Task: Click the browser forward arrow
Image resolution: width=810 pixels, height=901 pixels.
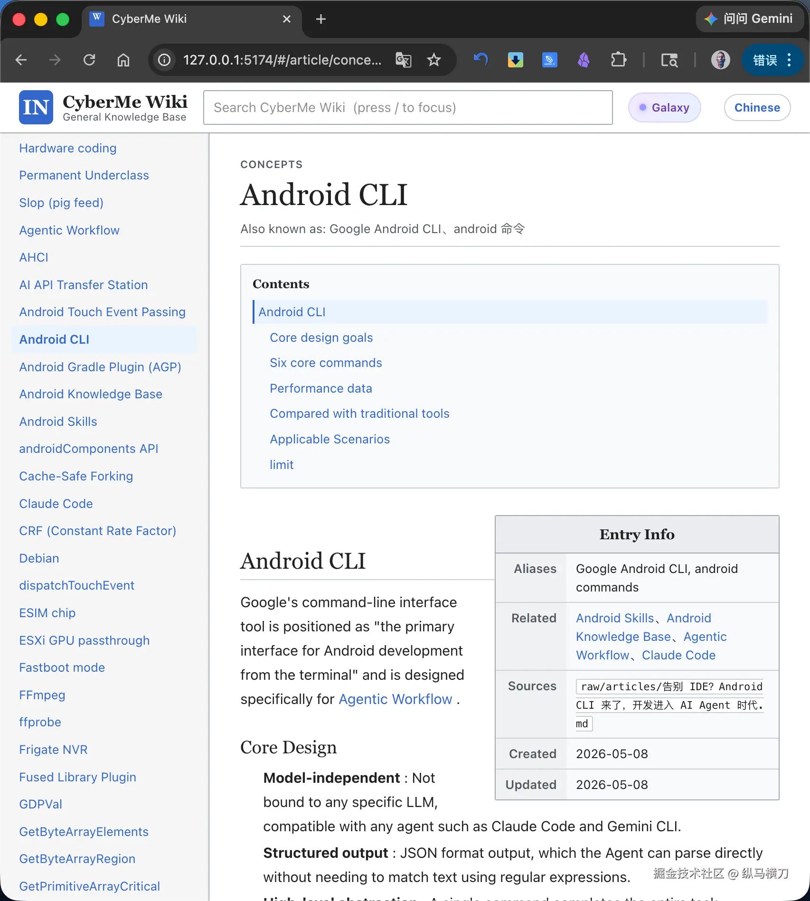Action: click(x=55, y=60)
